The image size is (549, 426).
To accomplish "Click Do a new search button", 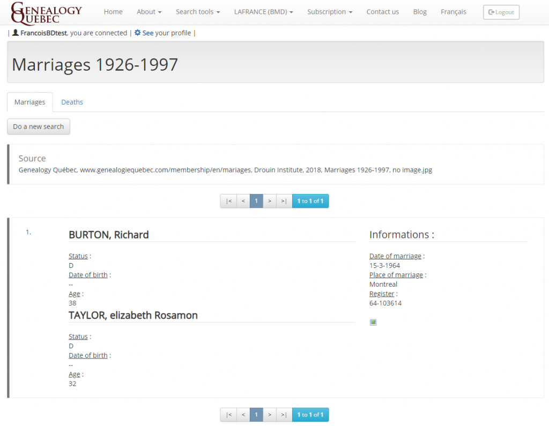I will tap(39, 126).
